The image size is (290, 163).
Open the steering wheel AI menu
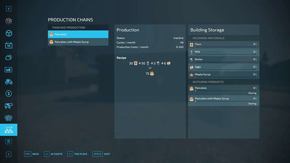(x=8, y=33)
